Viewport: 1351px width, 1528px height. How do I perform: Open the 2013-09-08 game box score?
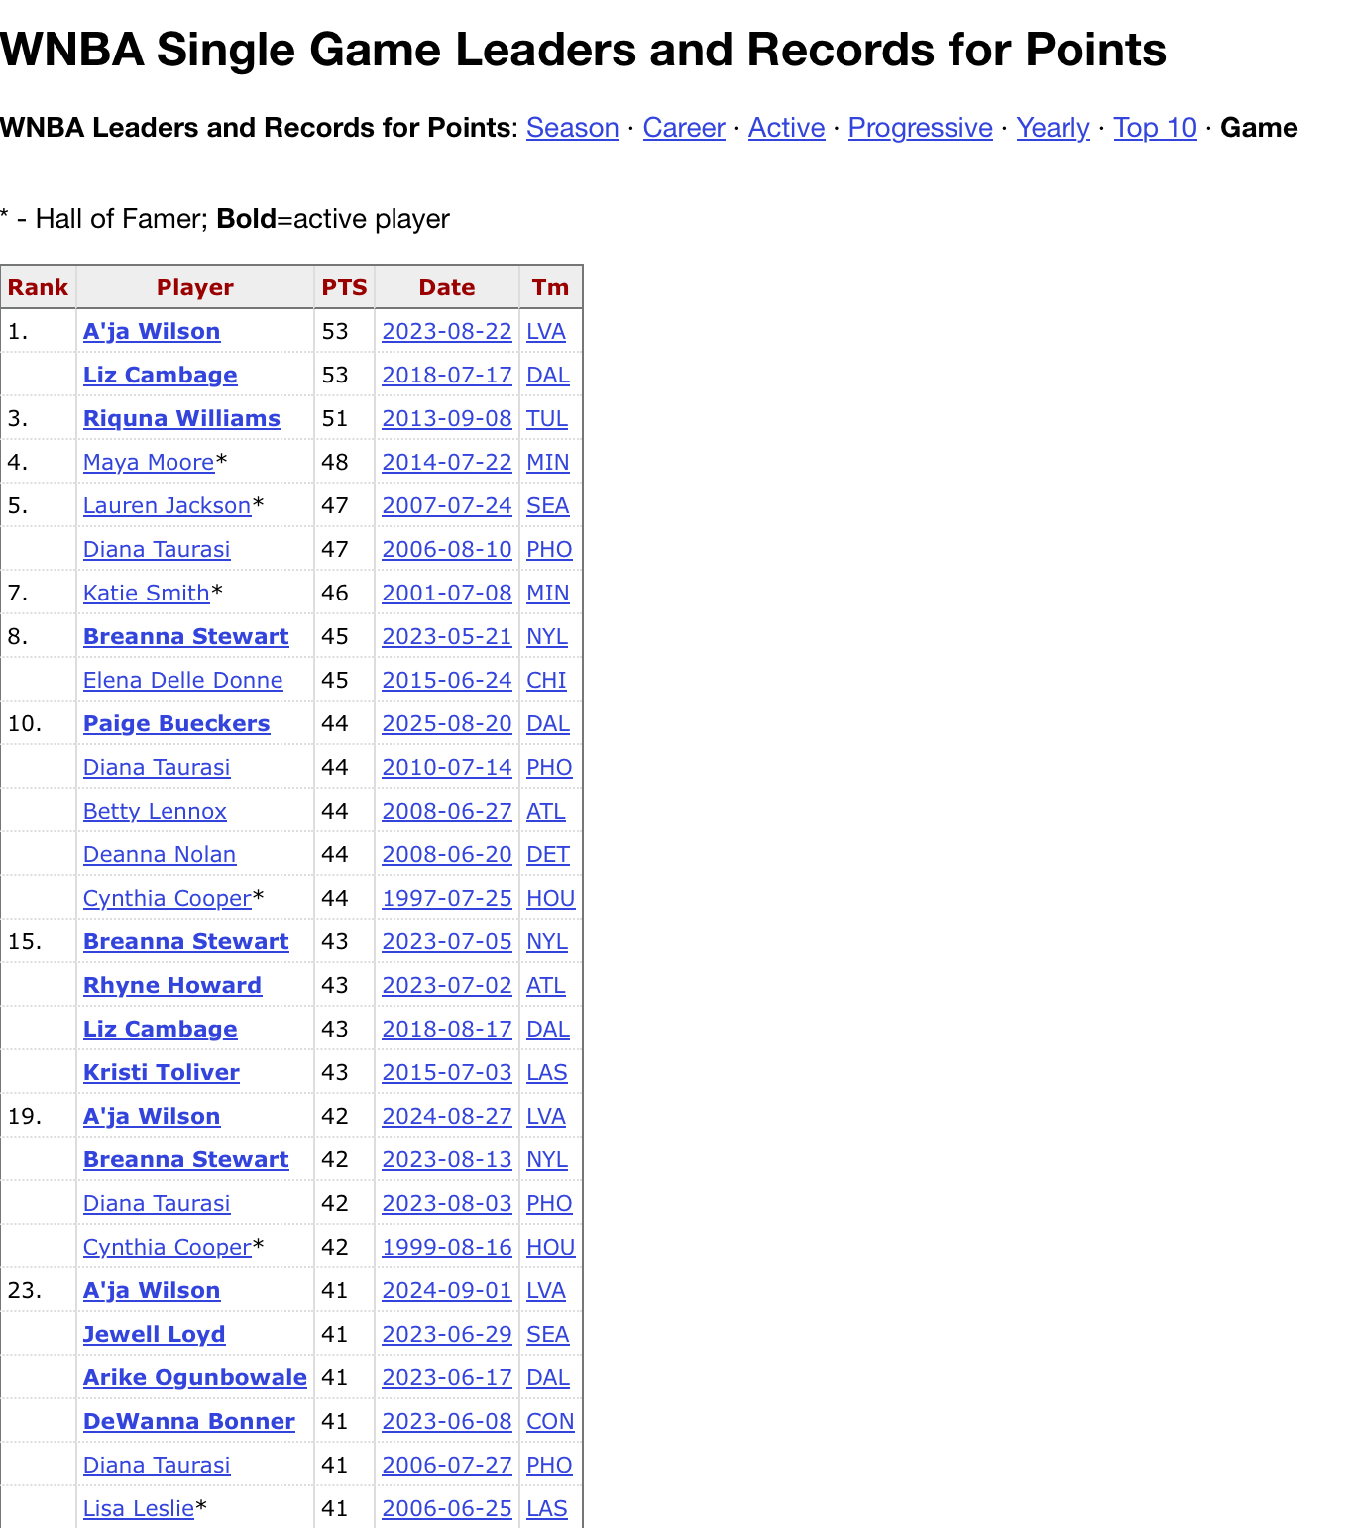coord(447,418)
